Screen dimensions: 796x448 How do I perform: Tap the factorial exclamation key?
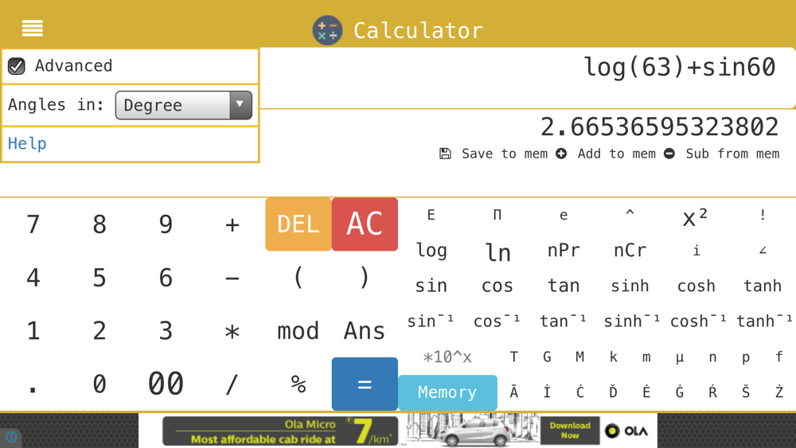pyautogui.click(x=763, y=215)
